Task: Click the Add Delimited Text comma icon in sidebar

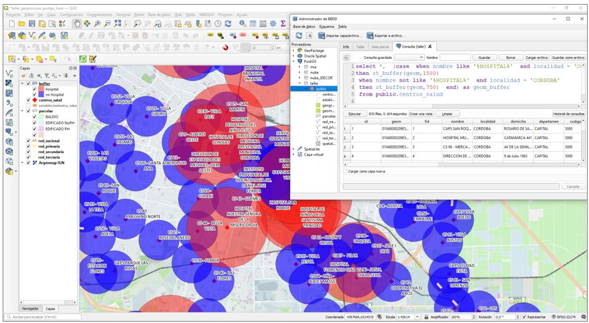Action: click(9, 103)
